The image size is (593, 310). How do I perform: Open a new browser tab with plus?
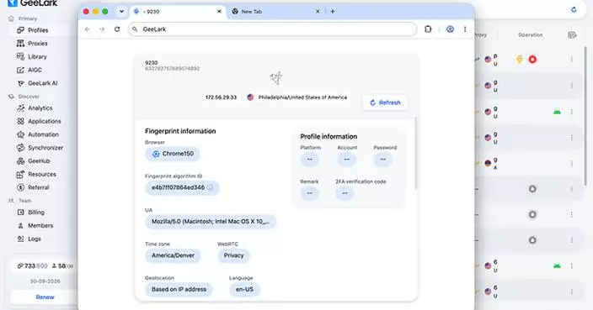click(333, 11)
